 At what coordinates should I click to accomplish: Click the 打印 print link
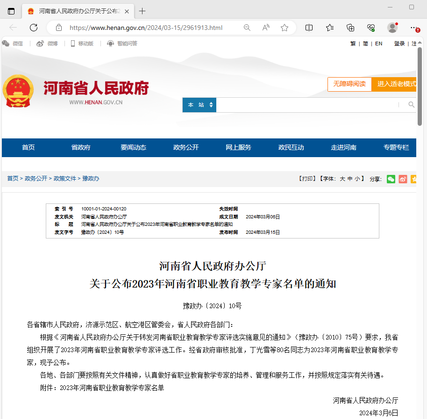tap(307, 179)
